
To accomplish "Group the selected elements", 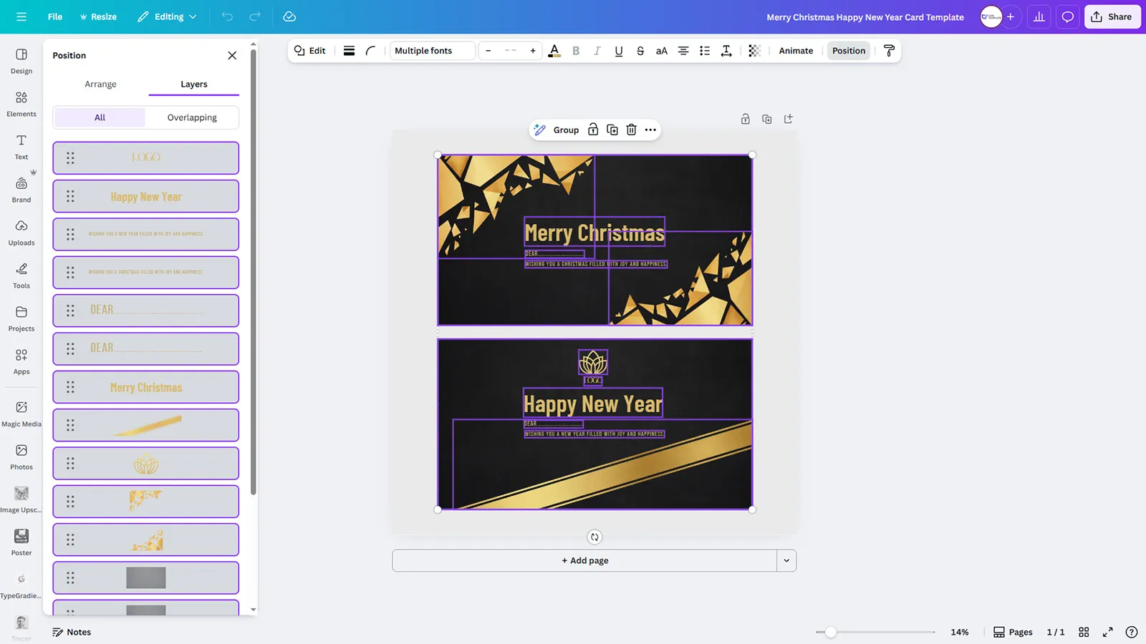I will tap(565, 130).
